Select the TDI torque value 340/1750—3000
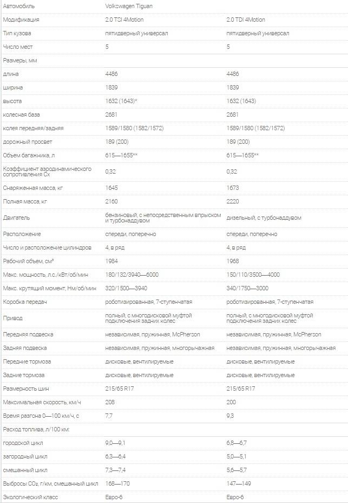 pos(247,288)
